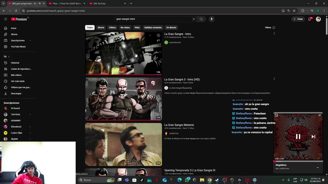
Task: Select the Shorts filter chip
Action: 101,28
